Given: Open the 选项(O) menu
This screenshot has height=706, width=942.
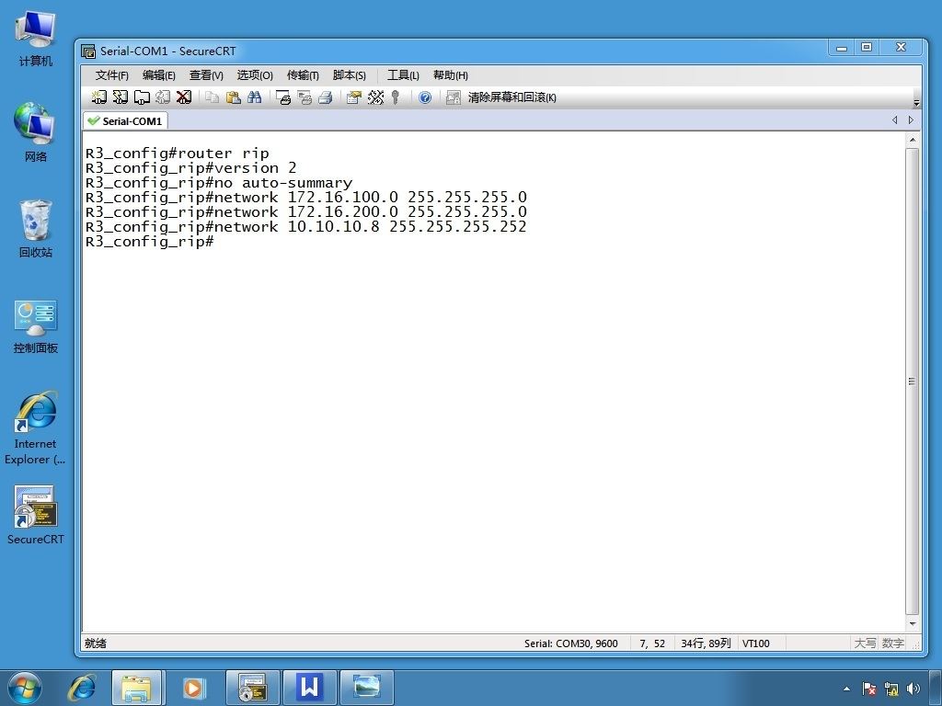Looking at the screenshot, I should tap(255, 75).
